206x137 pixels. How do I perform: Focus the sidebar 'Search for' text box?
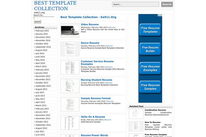coord(44,18)
